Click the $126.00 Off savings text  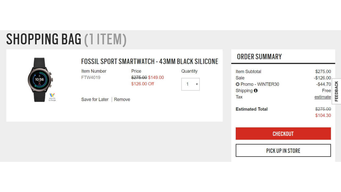click(x=143, y=84)
